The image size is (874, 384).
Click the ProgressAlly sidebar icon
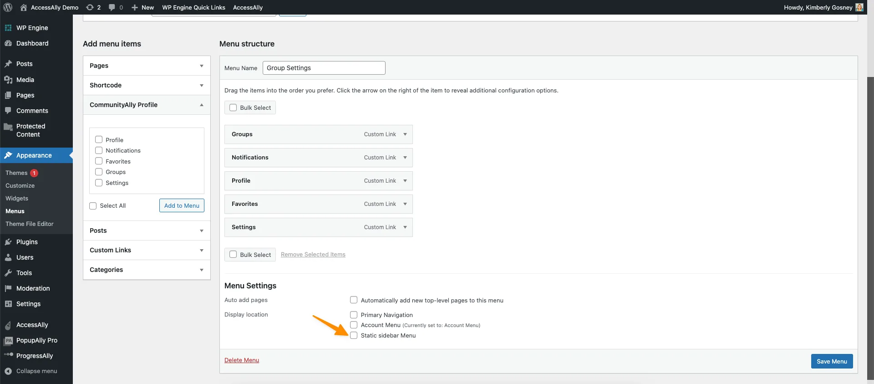[8, 354]
